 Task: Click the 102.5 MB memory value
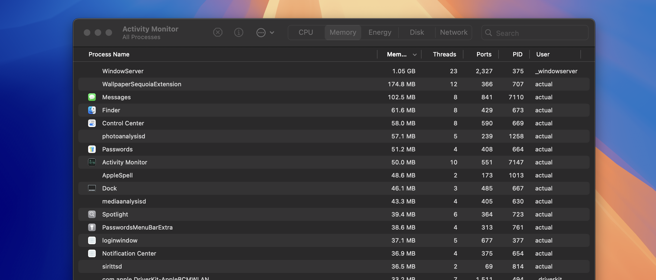[401, 97]
